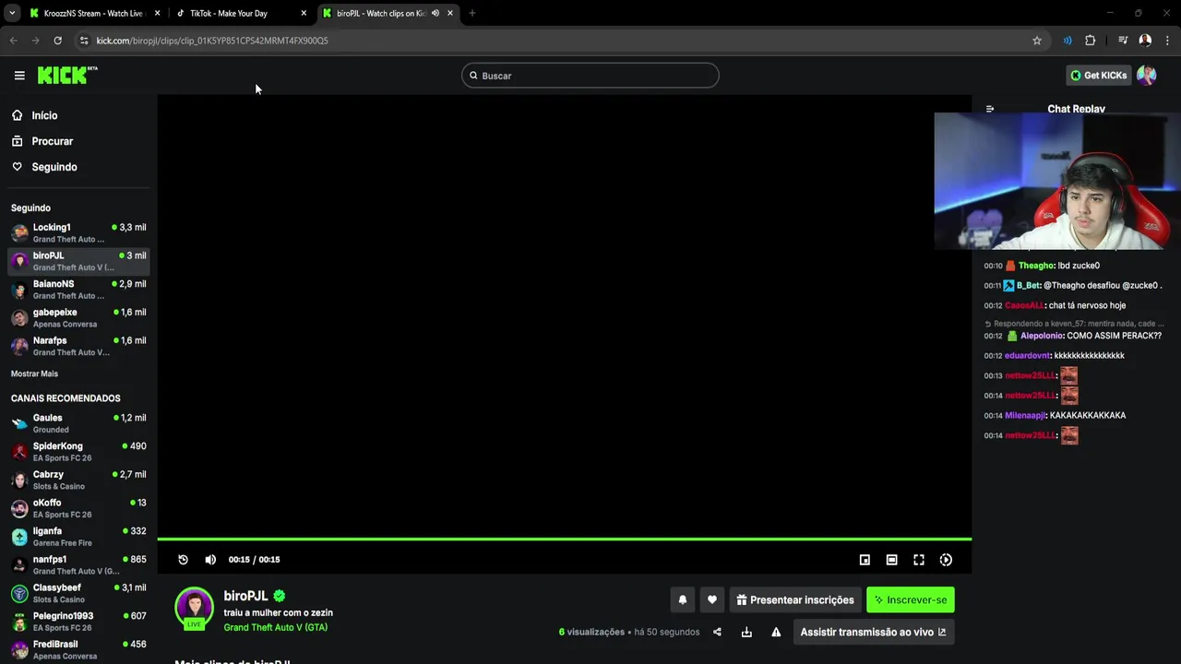1181x664 pixels.
Task: Click the video progress bar
Action: click(565, 539)
